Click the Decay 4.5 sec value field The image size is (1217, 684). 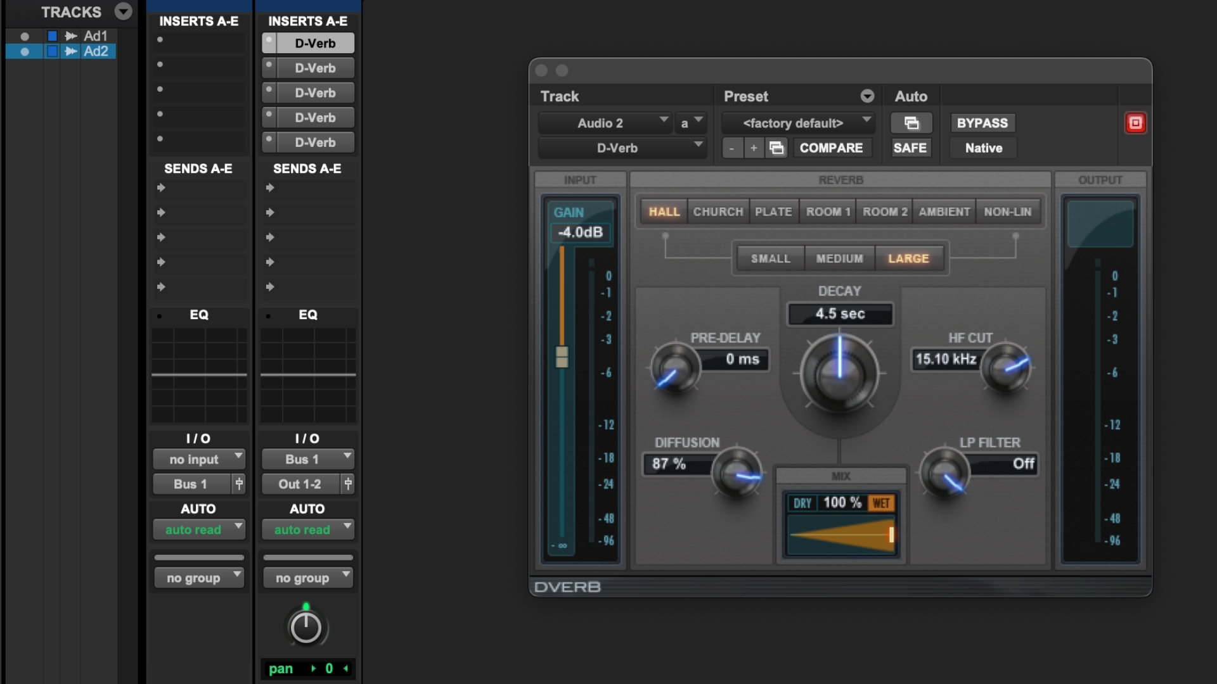click(840, 314)
